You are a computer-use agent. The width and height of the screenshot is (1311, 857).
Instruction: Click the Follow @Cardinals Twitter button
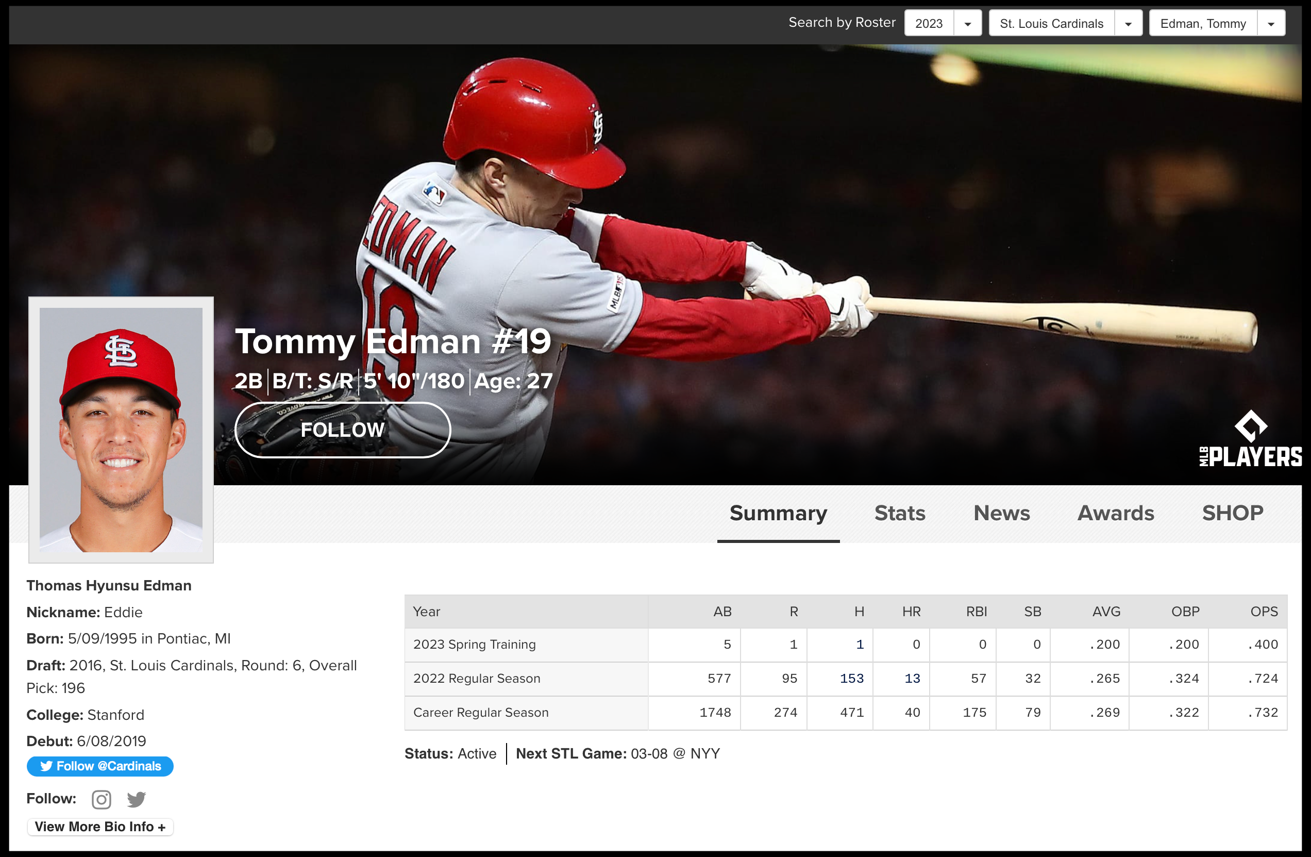100,766
